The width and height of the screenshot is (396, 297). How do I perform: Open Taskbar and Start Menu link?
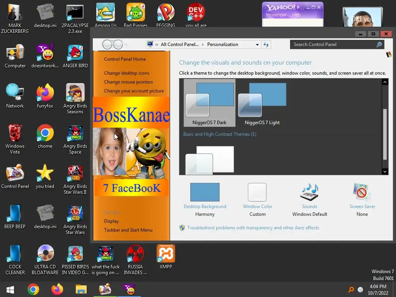coord(128,230)
